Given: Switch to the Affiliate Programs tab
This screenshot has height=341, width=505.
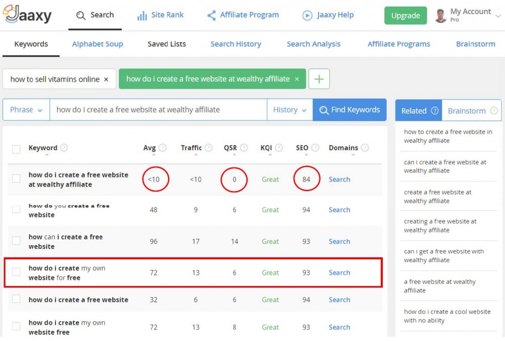Looking at the screenshot, I should tap(399, 44).
